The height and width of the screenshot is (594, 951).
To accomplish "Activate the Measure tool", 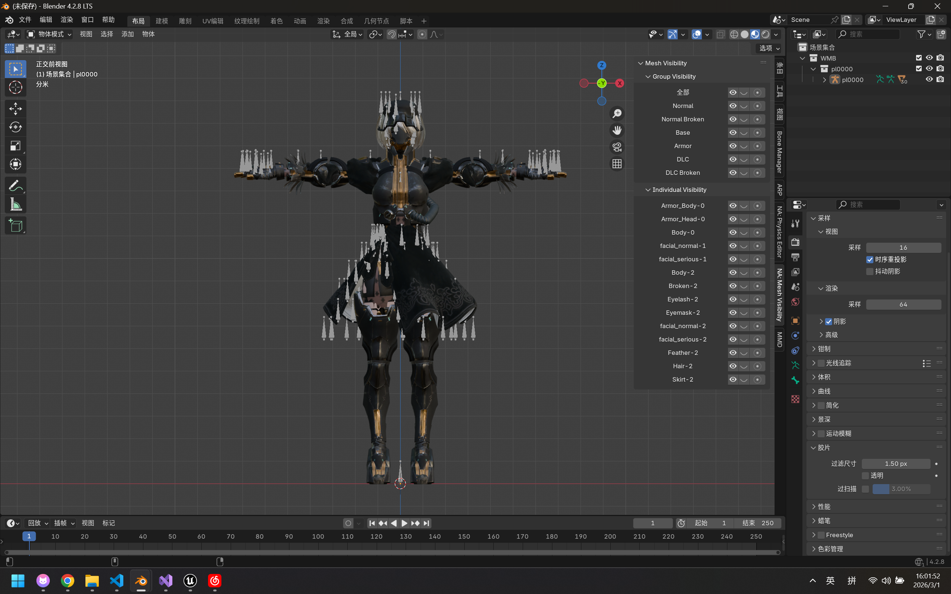I will 15,205.
